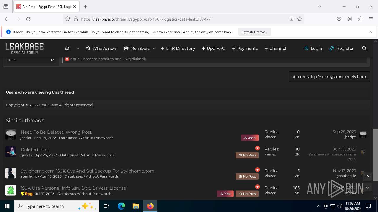Click gravity user avatar
The width and height of the screenshot is (378, 212).
click(x=11, y=152)
